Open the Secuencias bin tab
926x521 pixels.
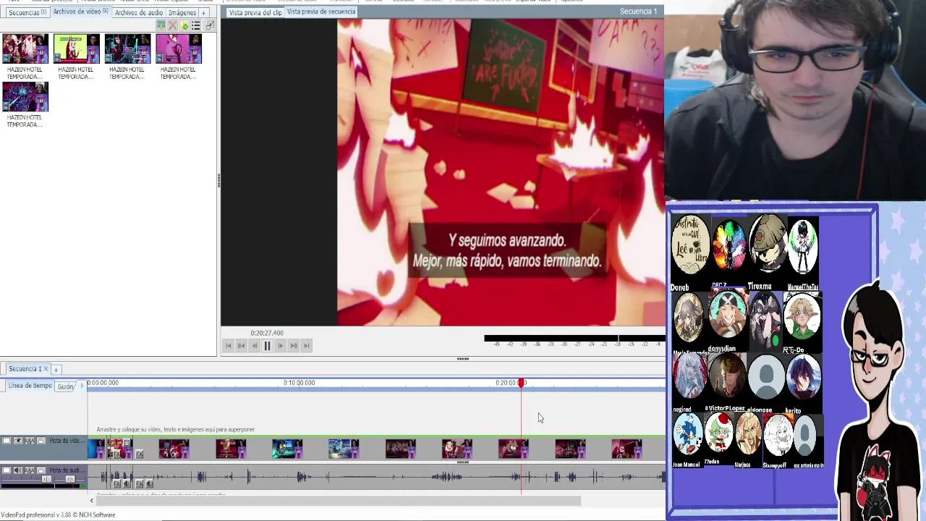tap(27, 12)
